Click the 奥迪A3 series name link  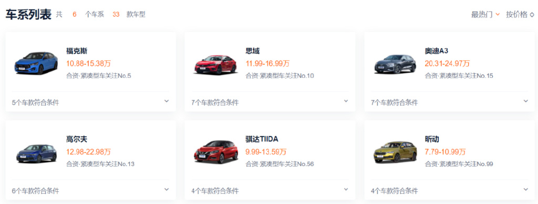(x=437, y=51)
